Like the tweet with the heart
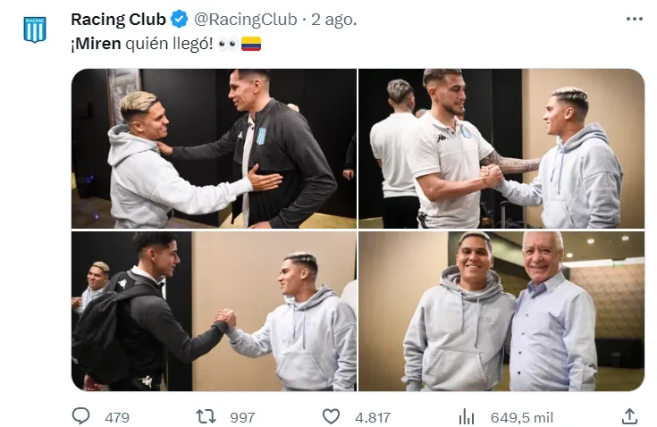This screenshot has height=427, width=657. coord(331,416)
